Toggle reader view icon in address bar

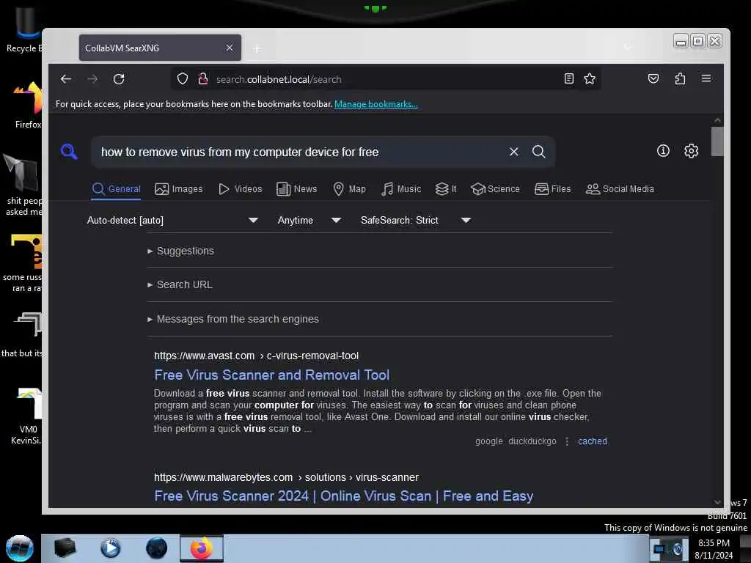pos(568,78)
